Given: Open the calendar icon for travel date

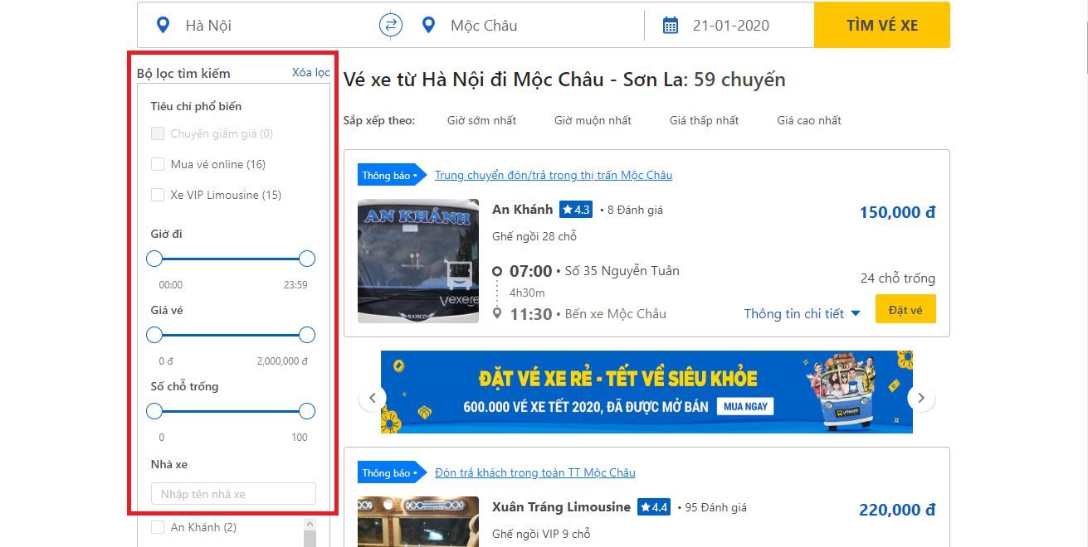Looking at the screenshot, I should point(671,26).
